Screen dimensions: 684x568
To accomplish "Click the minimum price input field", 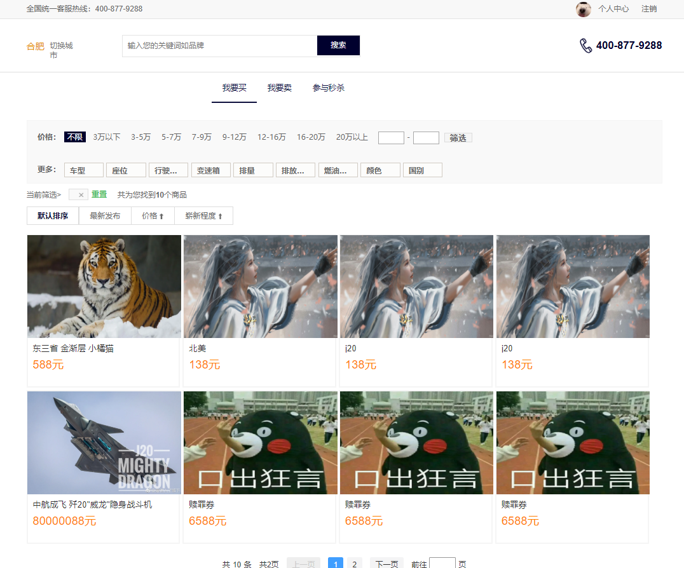I will [390, 137].
